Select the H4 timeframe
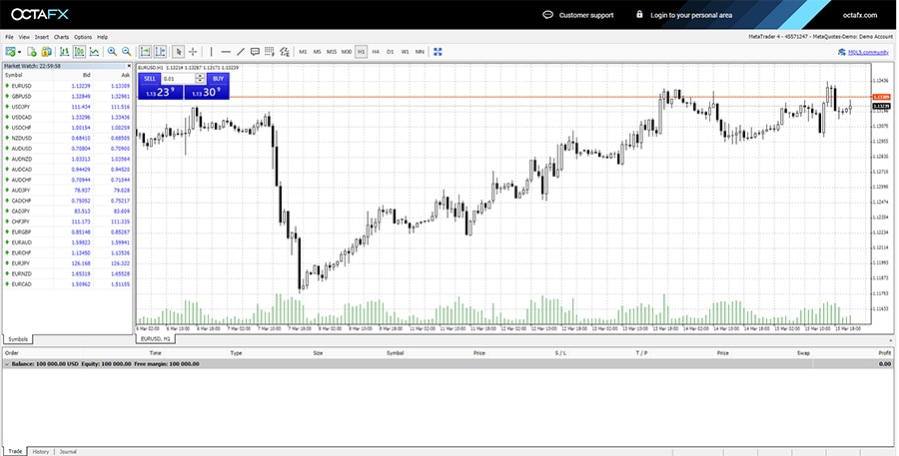Screen dimensions: 899x456 pos(376,51)
